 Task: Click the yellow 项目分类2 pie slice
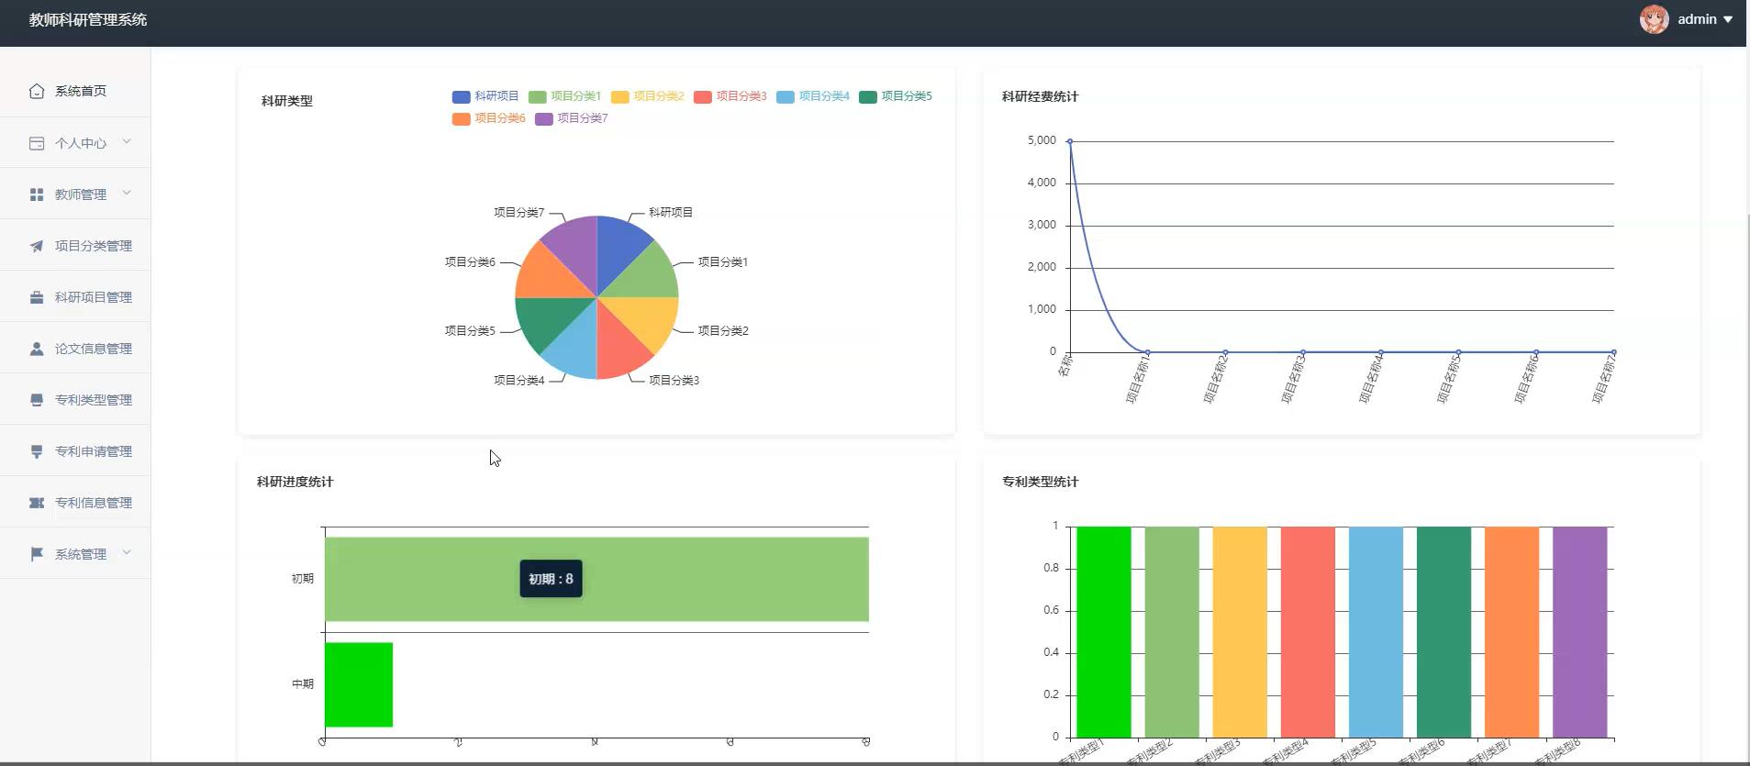coord(642,321)
